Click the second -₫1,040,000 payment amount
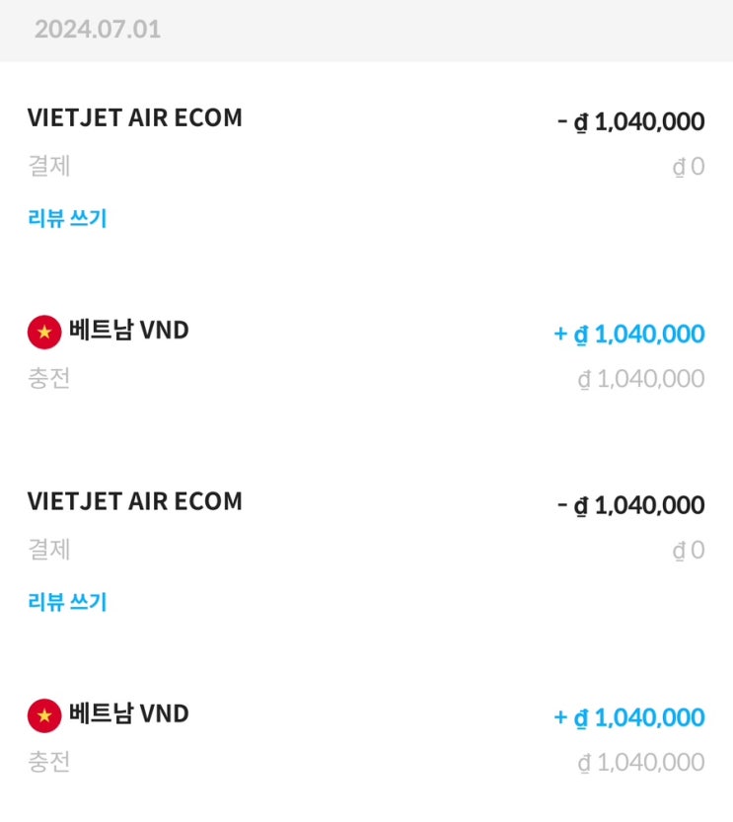Image resolution: width=733 pixels, height=822 pixels. (x=631, y=505)
